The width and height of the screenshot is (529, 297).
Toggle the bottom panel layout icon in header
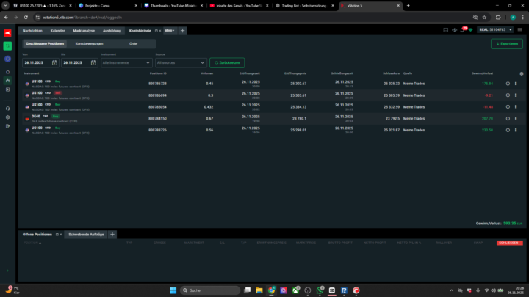(446, 30)
